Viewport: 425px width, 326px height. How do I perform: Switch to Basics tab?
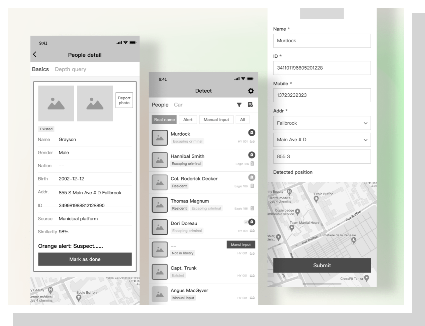coord(40,69)
